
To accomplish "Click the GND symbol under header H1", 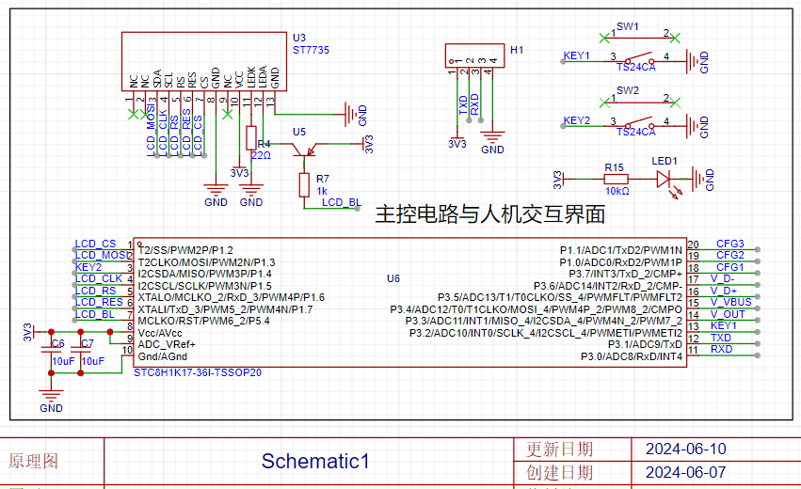I will pyautogui.click(x=492, y=136).
